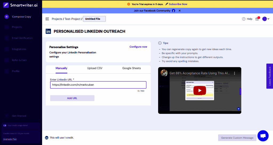Click the Configure now link
273x145 pixels.
138,47
